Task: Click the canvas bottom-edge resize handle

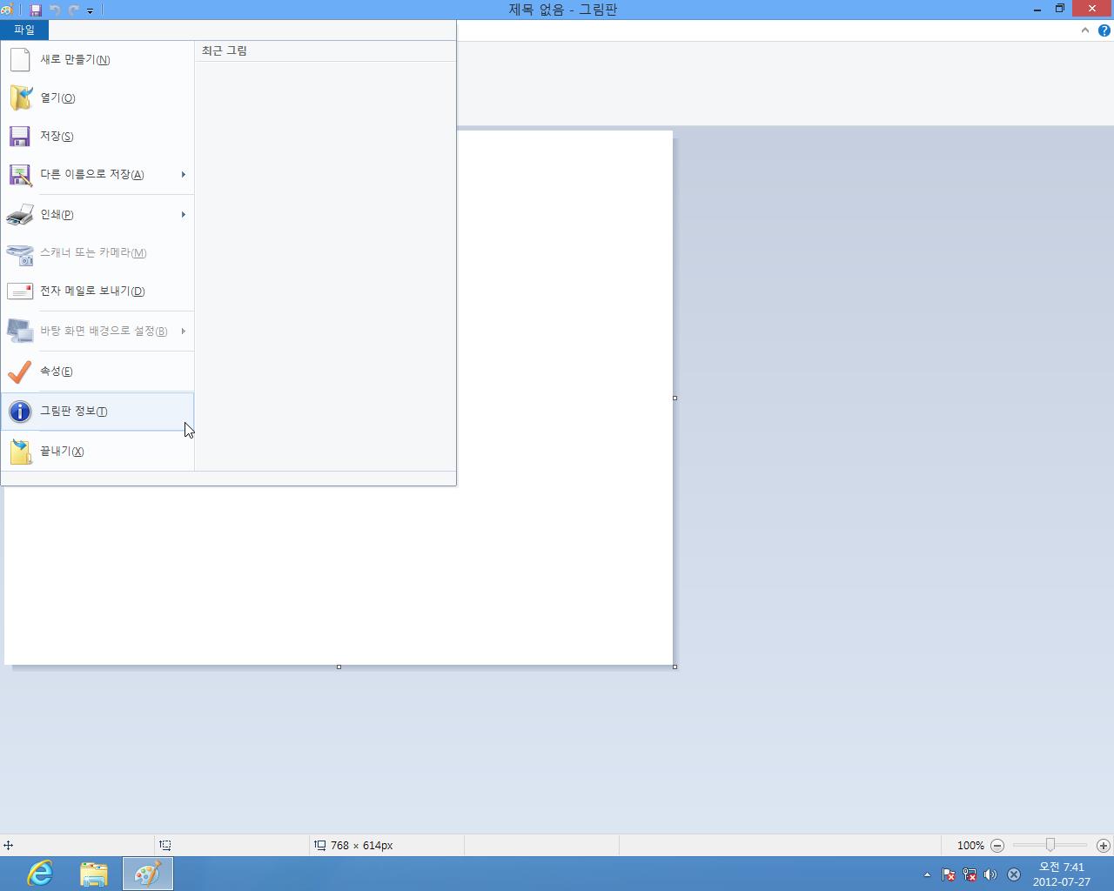Action: point(339,667)
